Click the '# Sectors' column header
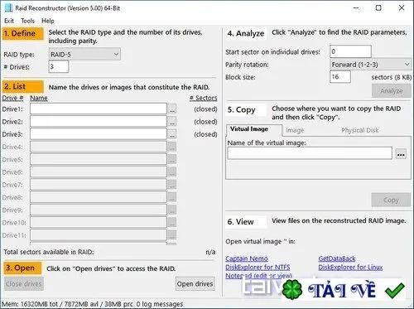414x309 pixels. point(204,98)
